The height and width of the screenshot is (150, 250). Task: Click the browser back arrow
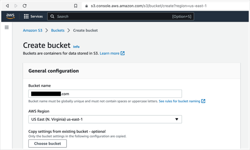(x=7, y=6)
